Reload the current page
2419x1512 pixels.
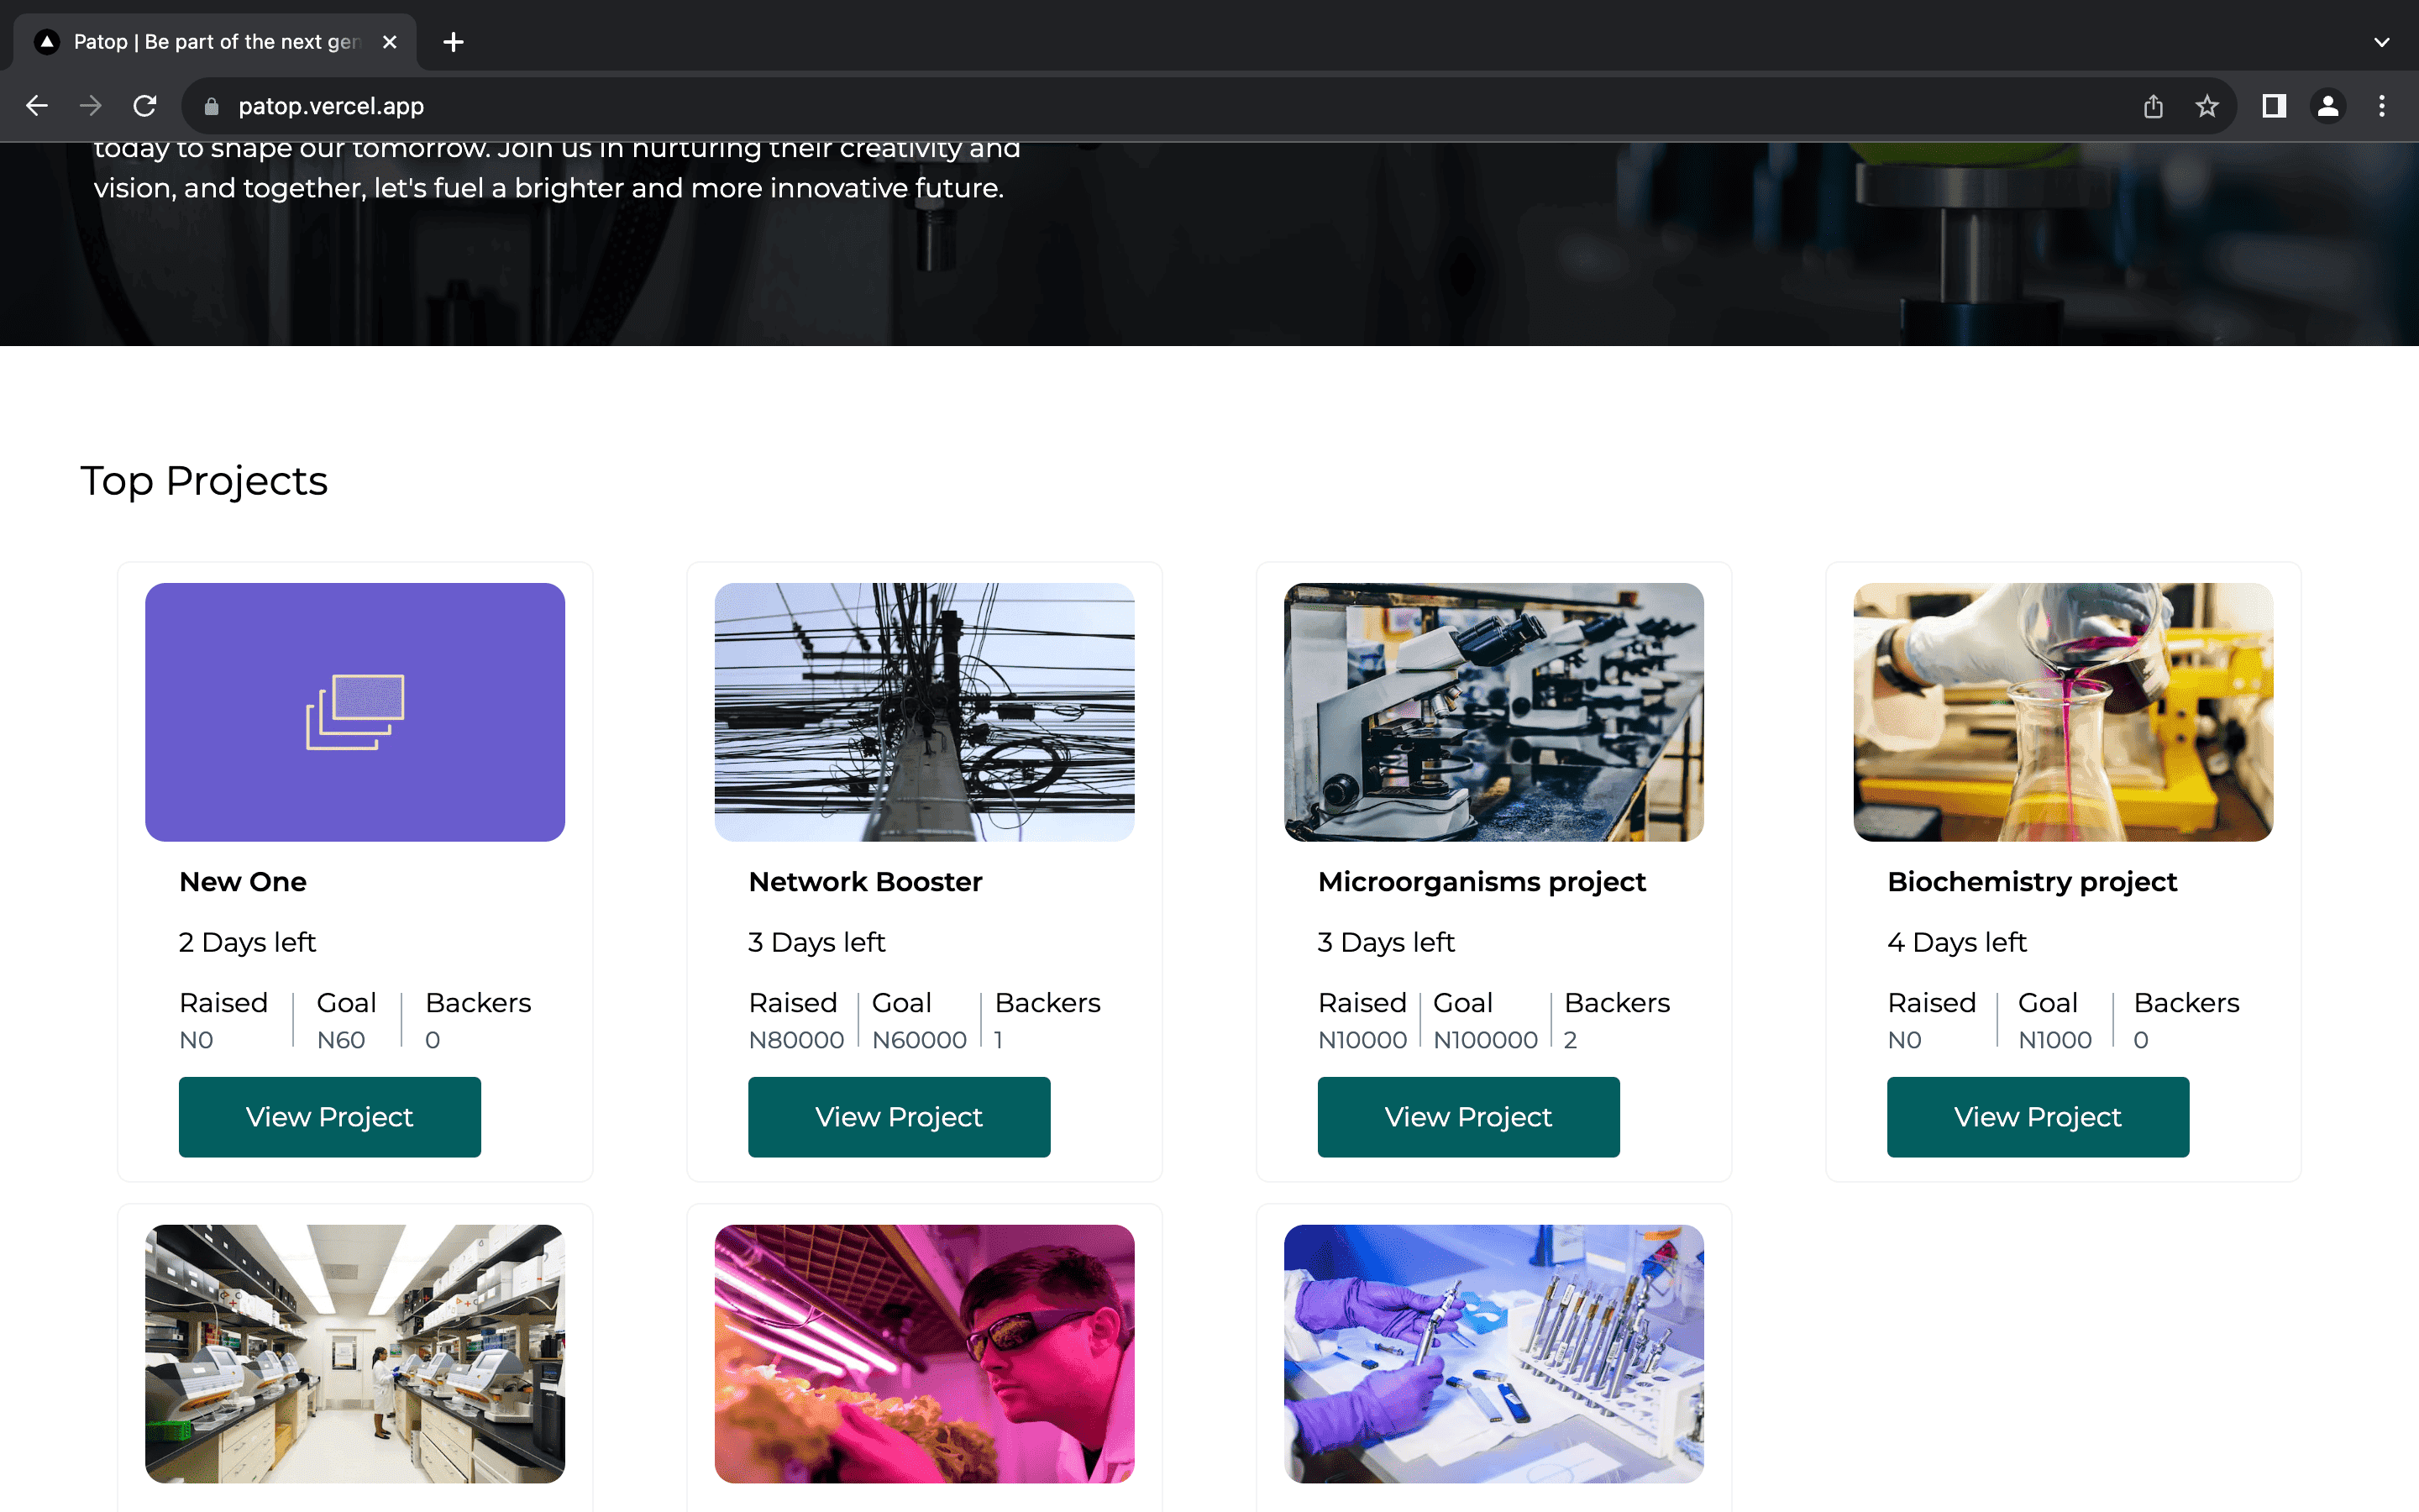point(145,106)
